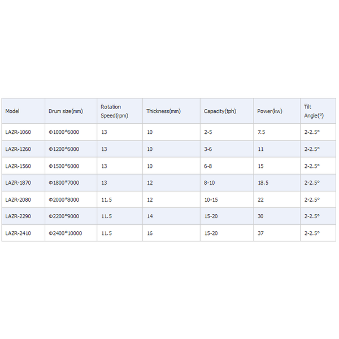Image resolution: width=339 pixels, height=339 pixels.
Task: Select the LAZR-2080 model cell
Action: click(23, 199)
